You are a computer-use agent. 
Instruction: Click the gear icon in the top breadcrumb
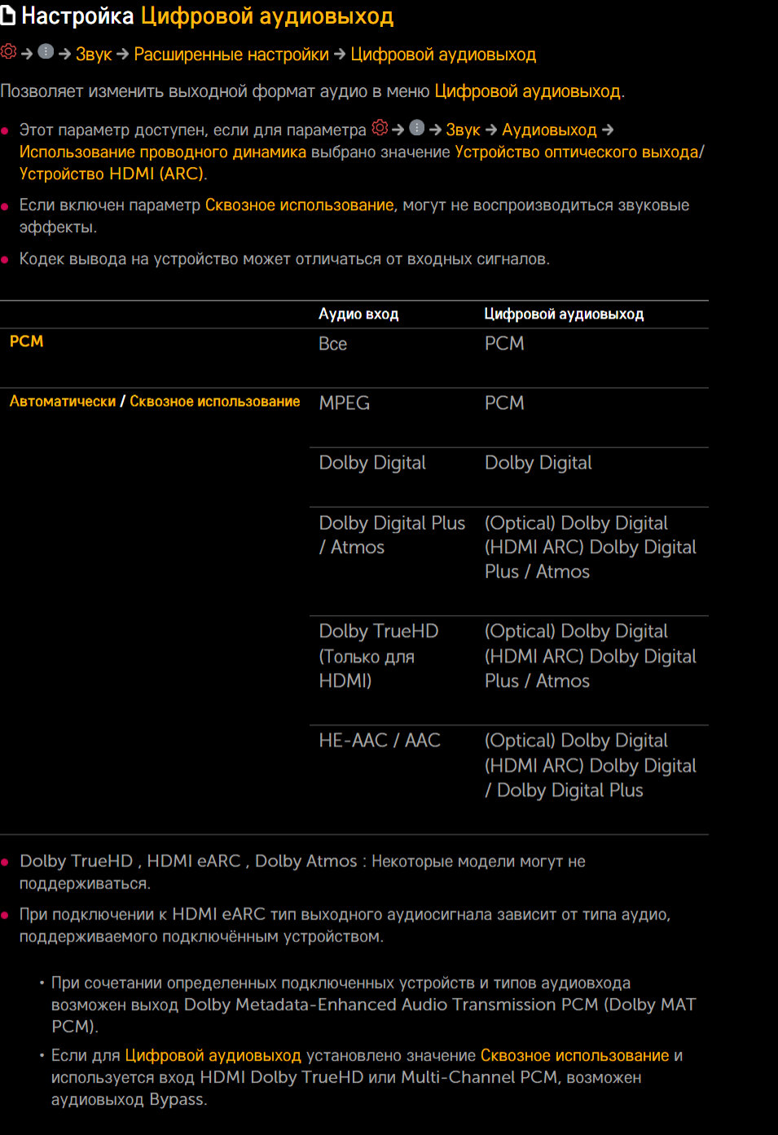click(9, 52)
